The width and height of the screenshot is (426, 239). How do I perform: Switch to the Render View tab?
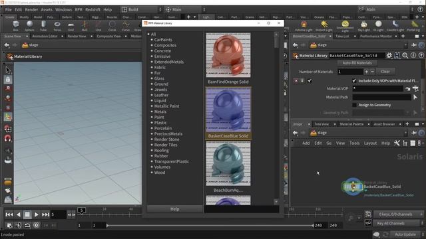(77, 36)
